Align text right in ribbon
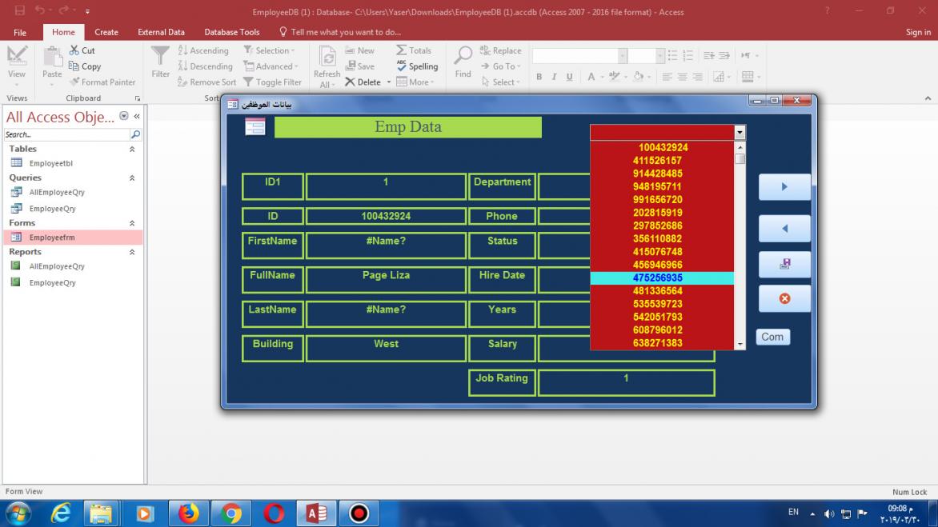 point(698,77)
